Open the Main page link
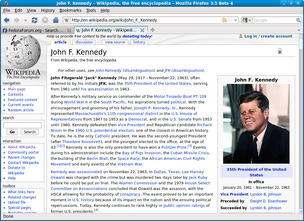The image size is (304, 221). [17, 89]
